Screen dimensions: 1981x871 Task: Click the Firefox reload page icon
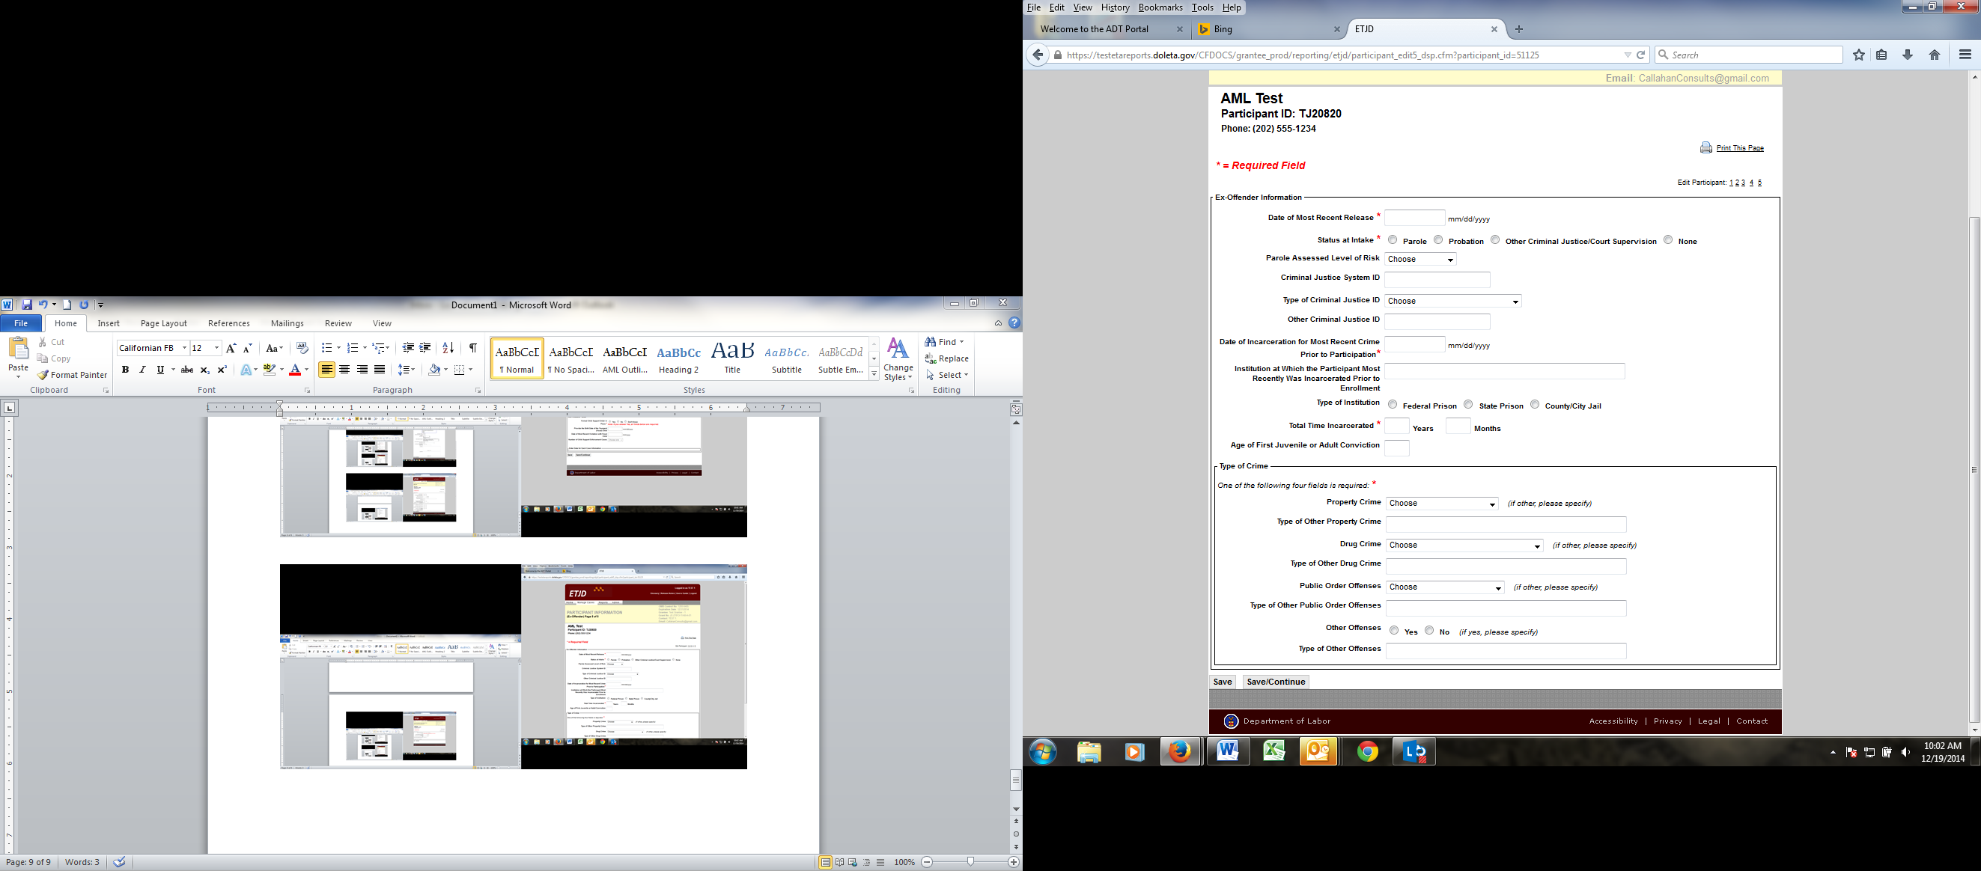tap(1640, 55)
